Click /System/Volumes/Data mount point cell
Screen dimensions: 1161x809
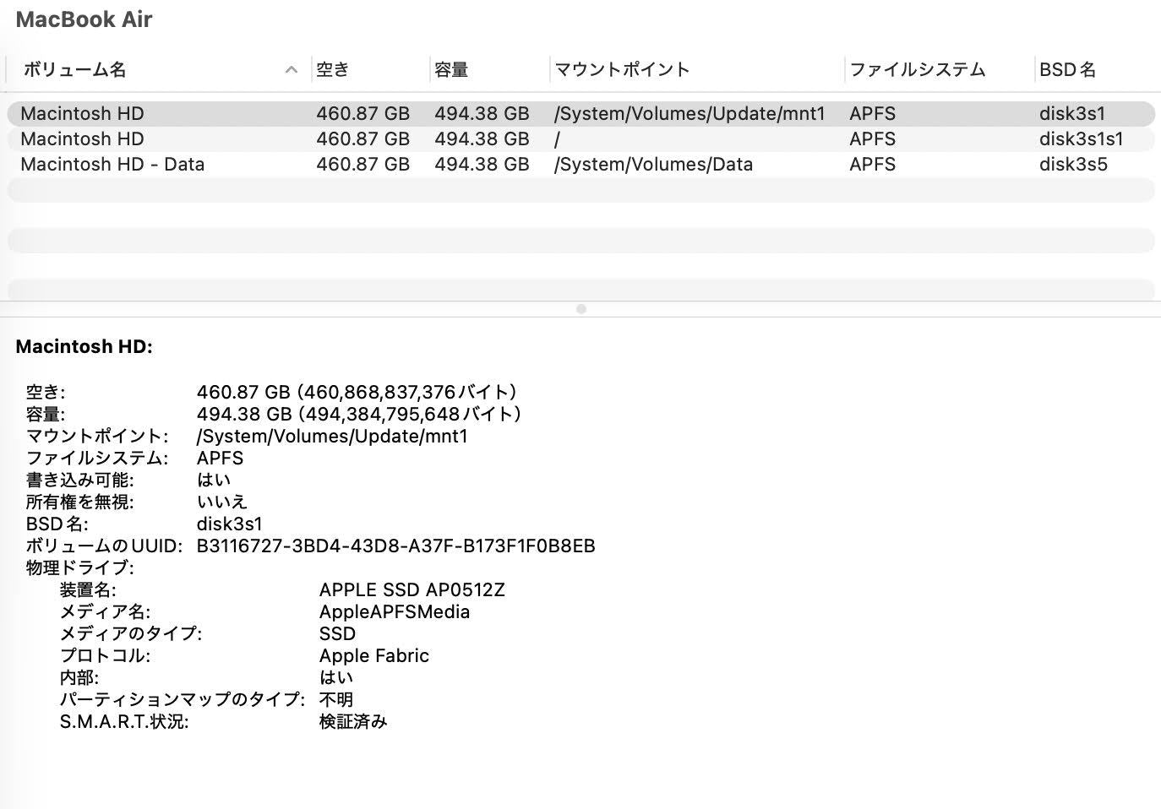[x=653, y=165]
